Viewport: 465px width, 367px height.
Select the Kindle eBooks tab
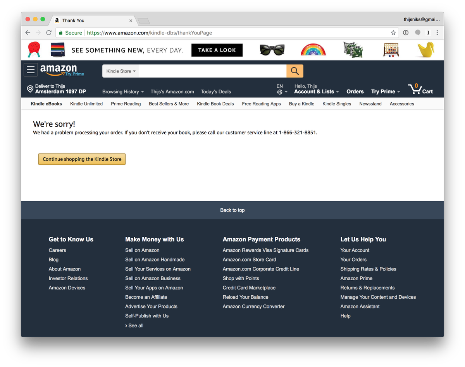46,104
